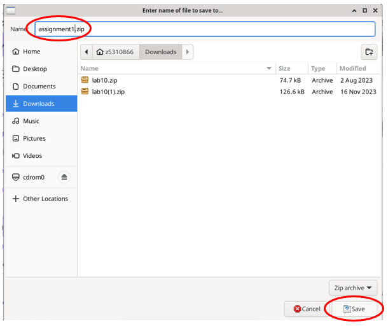Screen dimensions: 388x326
Task: Cancel the save dialog
Action: pyautogui.click(x=307, y=309)
